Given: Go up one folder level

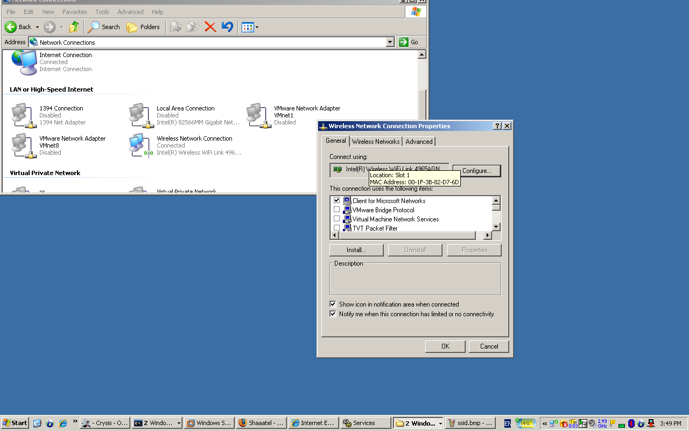Looking at the screenshot, I should point(74,27).
